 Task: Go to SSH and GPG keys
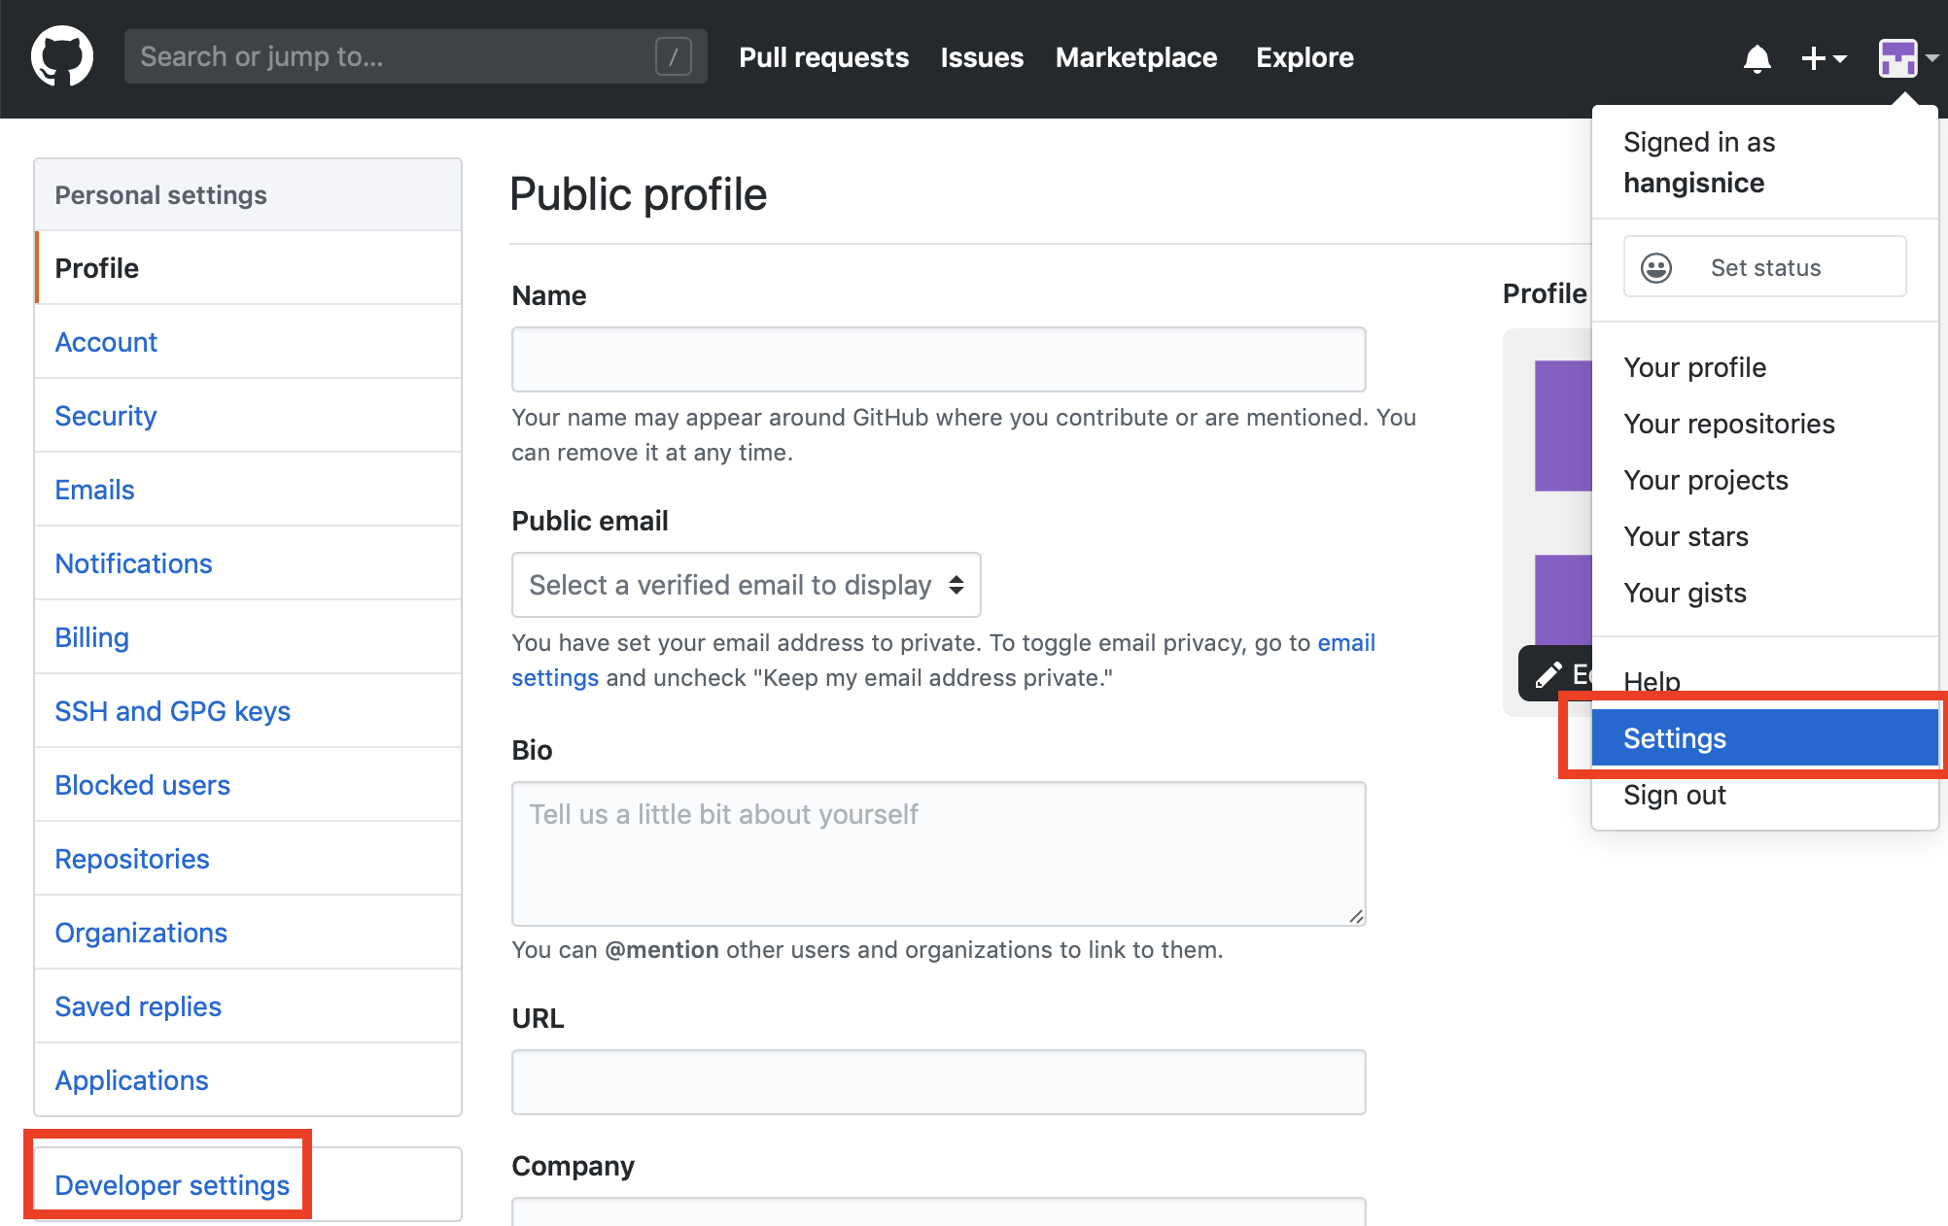(172, 711)
